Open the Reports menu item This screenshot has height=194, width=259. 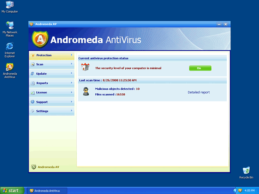(x=42, y=83)
